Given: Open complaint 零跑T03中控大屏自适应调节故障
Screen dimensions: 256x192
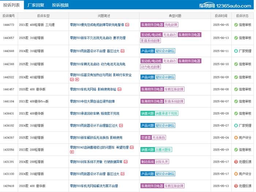Looking at the screenshot, I should coord(92,101).
